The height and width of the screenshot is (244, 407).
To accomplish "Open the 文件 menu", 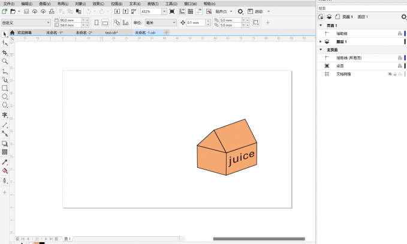I will click(x=9, y=4).
